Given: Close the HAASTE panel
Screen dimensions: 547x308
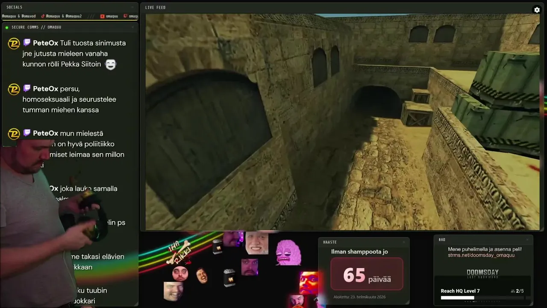Looking at the screenshot, I should click(x=404, y=242).
